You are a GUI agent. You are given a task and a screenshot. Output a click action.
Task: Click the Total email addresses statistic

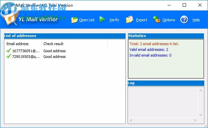(154, 44)
